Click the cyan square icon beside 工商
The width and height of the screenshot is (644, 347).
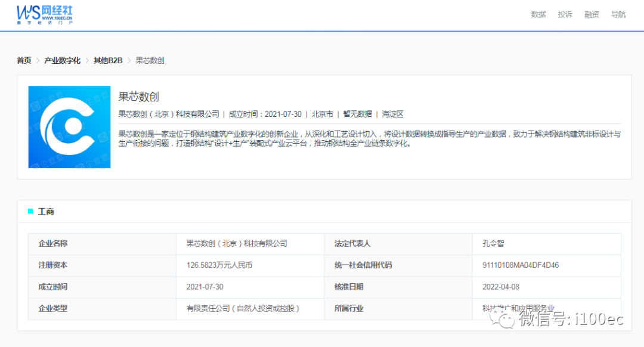click(30, 211)
